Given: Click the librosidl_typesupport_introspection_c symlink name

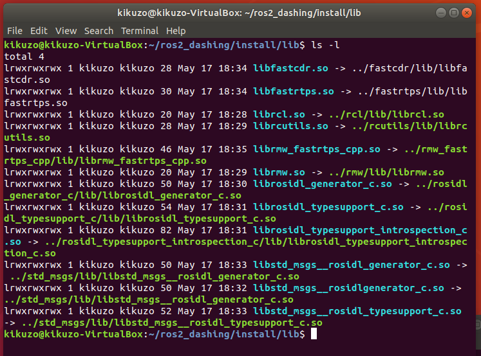Looking at the screenshot, I should click(x=360, y=230).
